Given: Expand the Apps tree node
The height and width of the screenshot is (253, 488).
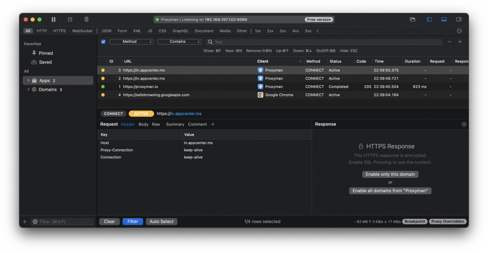Looking at the screenshot, I should pyautogui.click(x=28, y=80).
